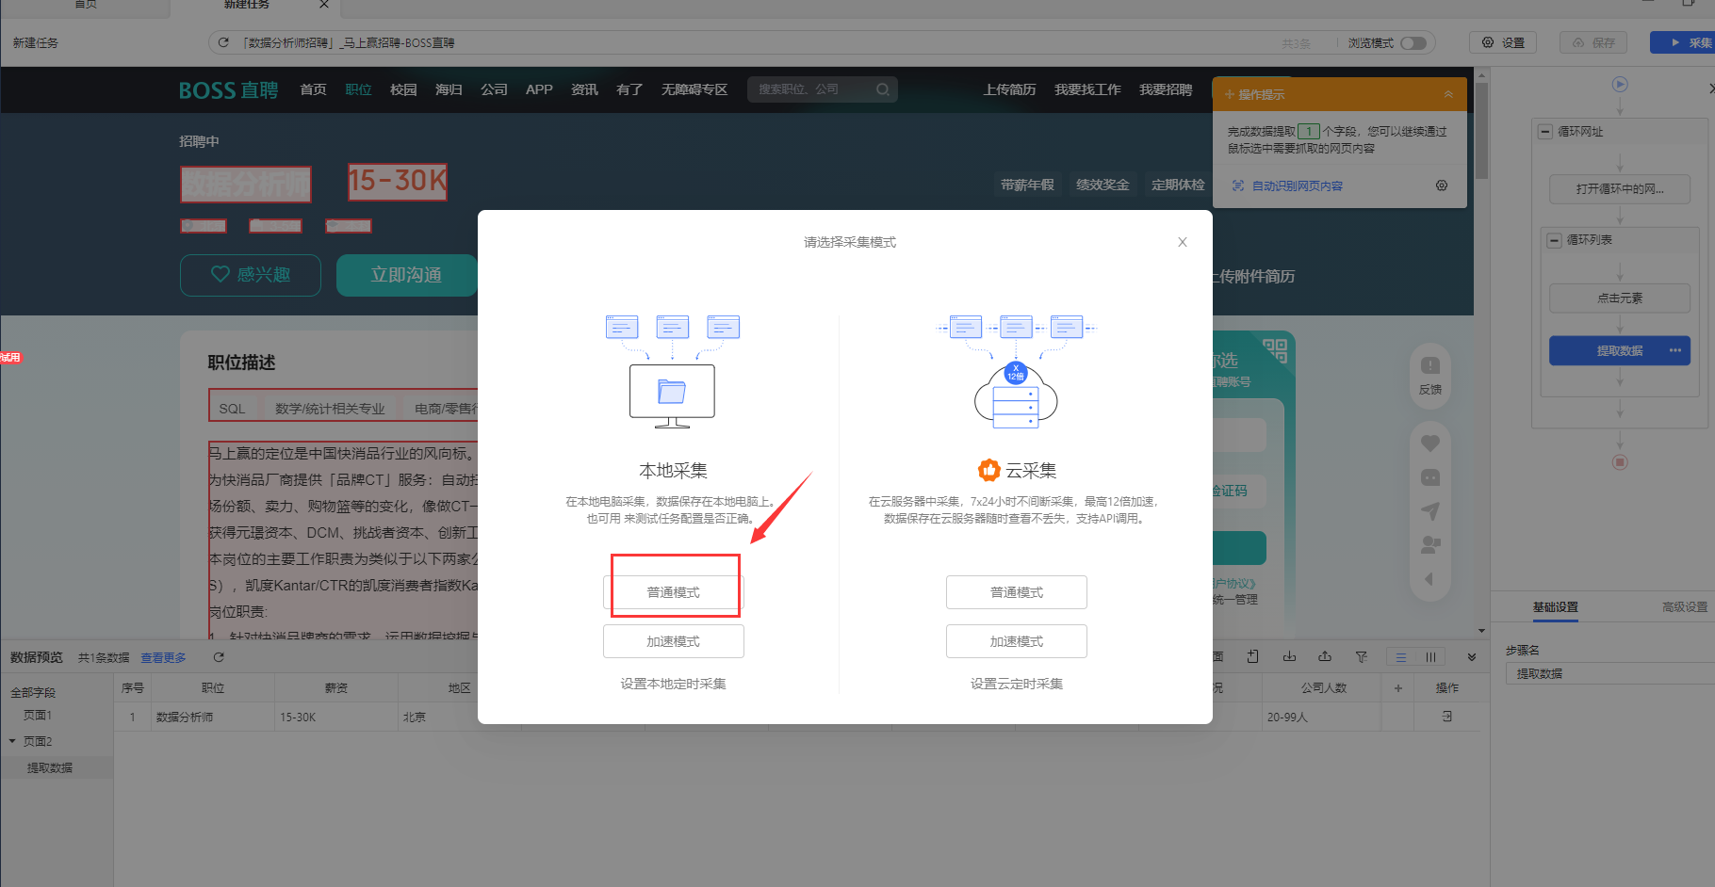Select the 点击元素 workflow step
Image resolution: width=1715 pixels, height=887 pixels.
click(x=1620, y=298)
